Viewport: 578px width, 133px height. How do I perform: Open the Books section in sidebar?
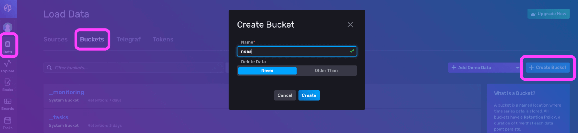tap(8, 85)
